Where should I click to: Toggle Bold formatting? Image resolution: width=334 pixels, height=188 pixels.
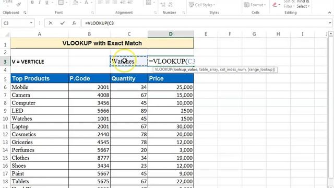pos(32,3)
